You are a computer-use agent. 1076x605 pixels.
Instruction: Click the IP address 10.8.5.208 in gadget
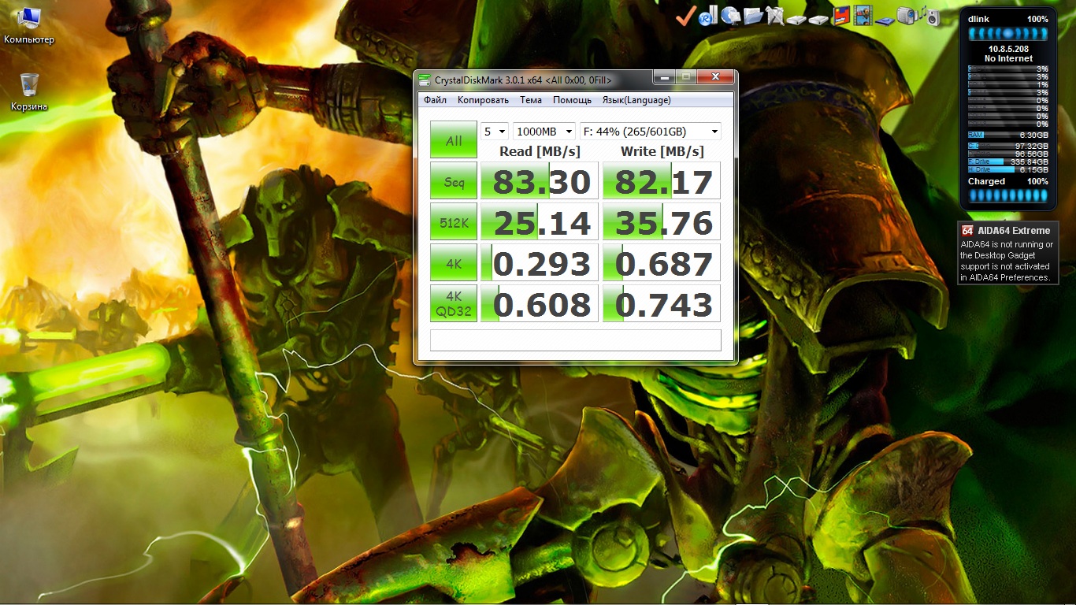[x=1008, y=49]
